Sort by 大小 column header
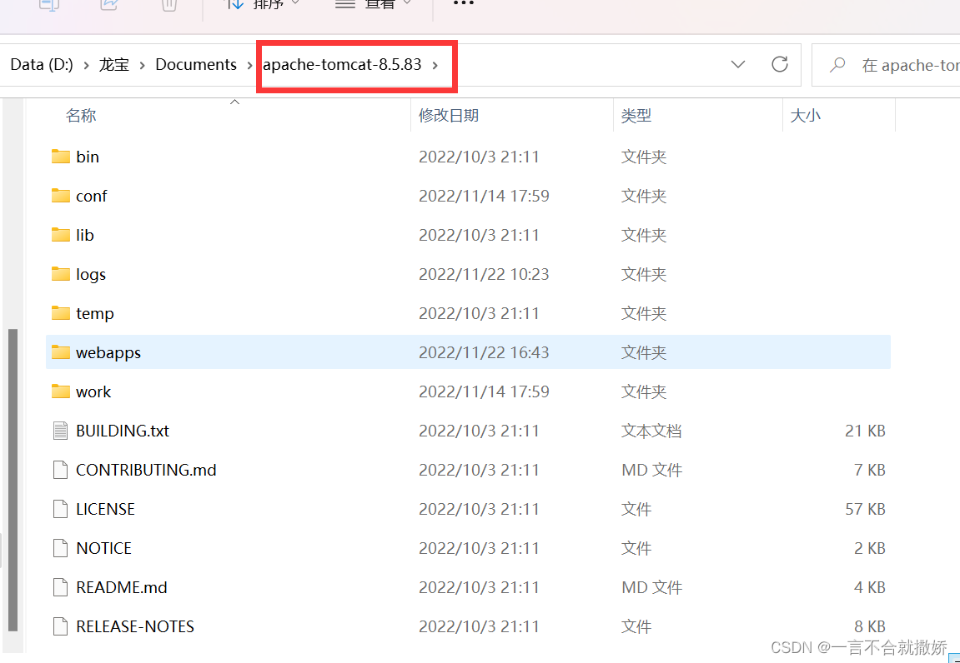Image resolution: width=960 pixels, height=663 pixels. [806, 116]
